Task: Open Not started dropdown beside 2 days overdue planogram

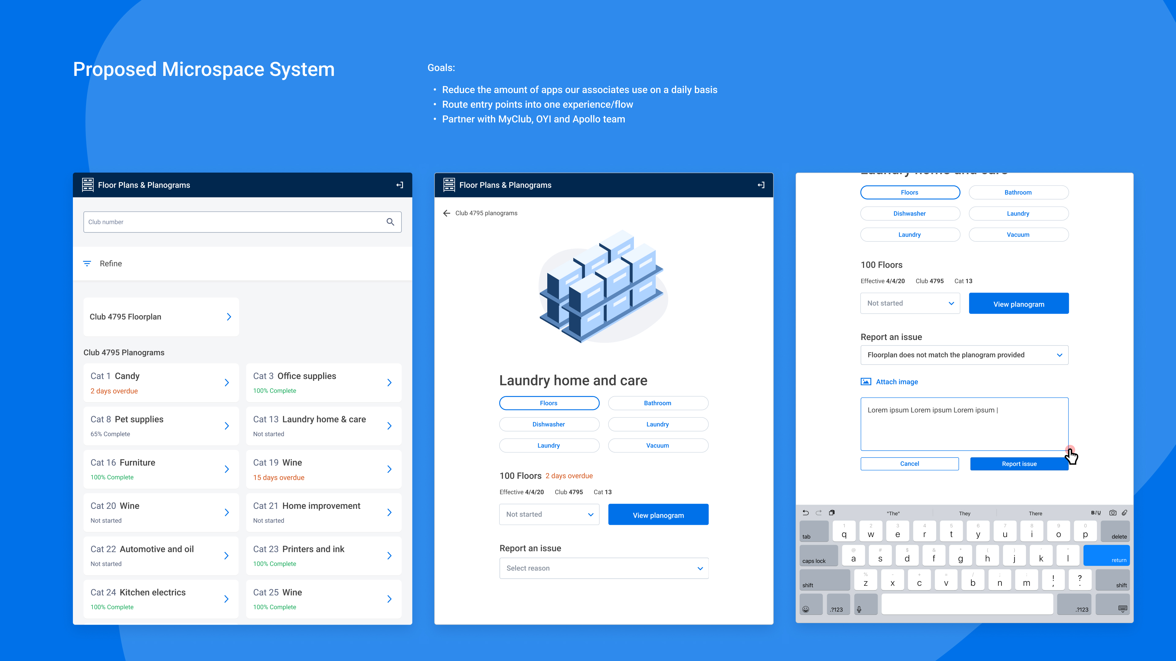Action: (x=549, y=514)
